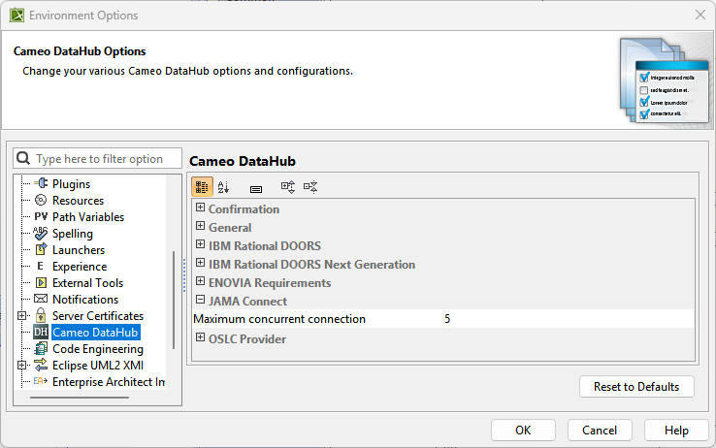Click the Collapse all categories icon
Viewport: 716px width, 448px height.
pos(310,187)
